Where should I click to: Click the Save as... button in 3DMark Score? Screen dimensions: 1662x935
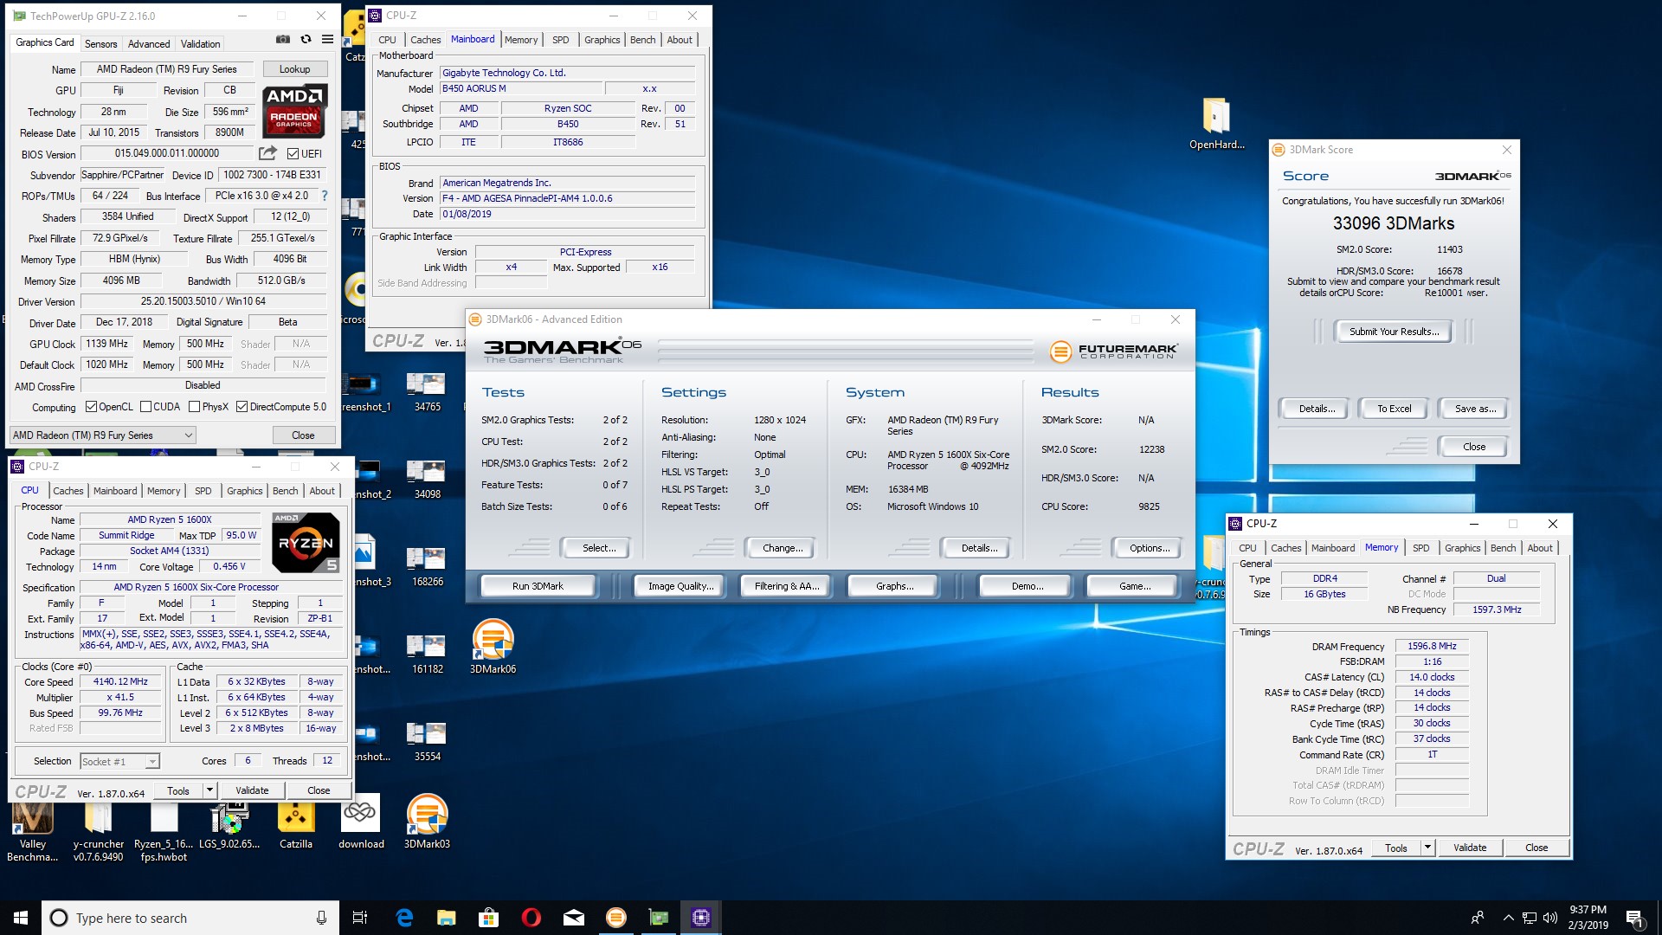[1475, 409]
